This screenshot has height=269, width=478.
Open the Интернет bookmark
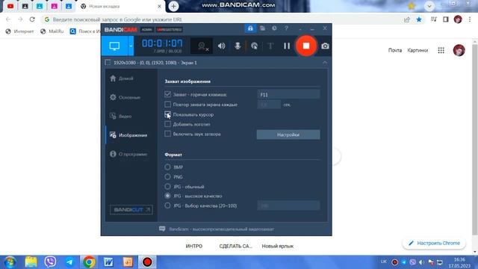[x=20, y=31]
